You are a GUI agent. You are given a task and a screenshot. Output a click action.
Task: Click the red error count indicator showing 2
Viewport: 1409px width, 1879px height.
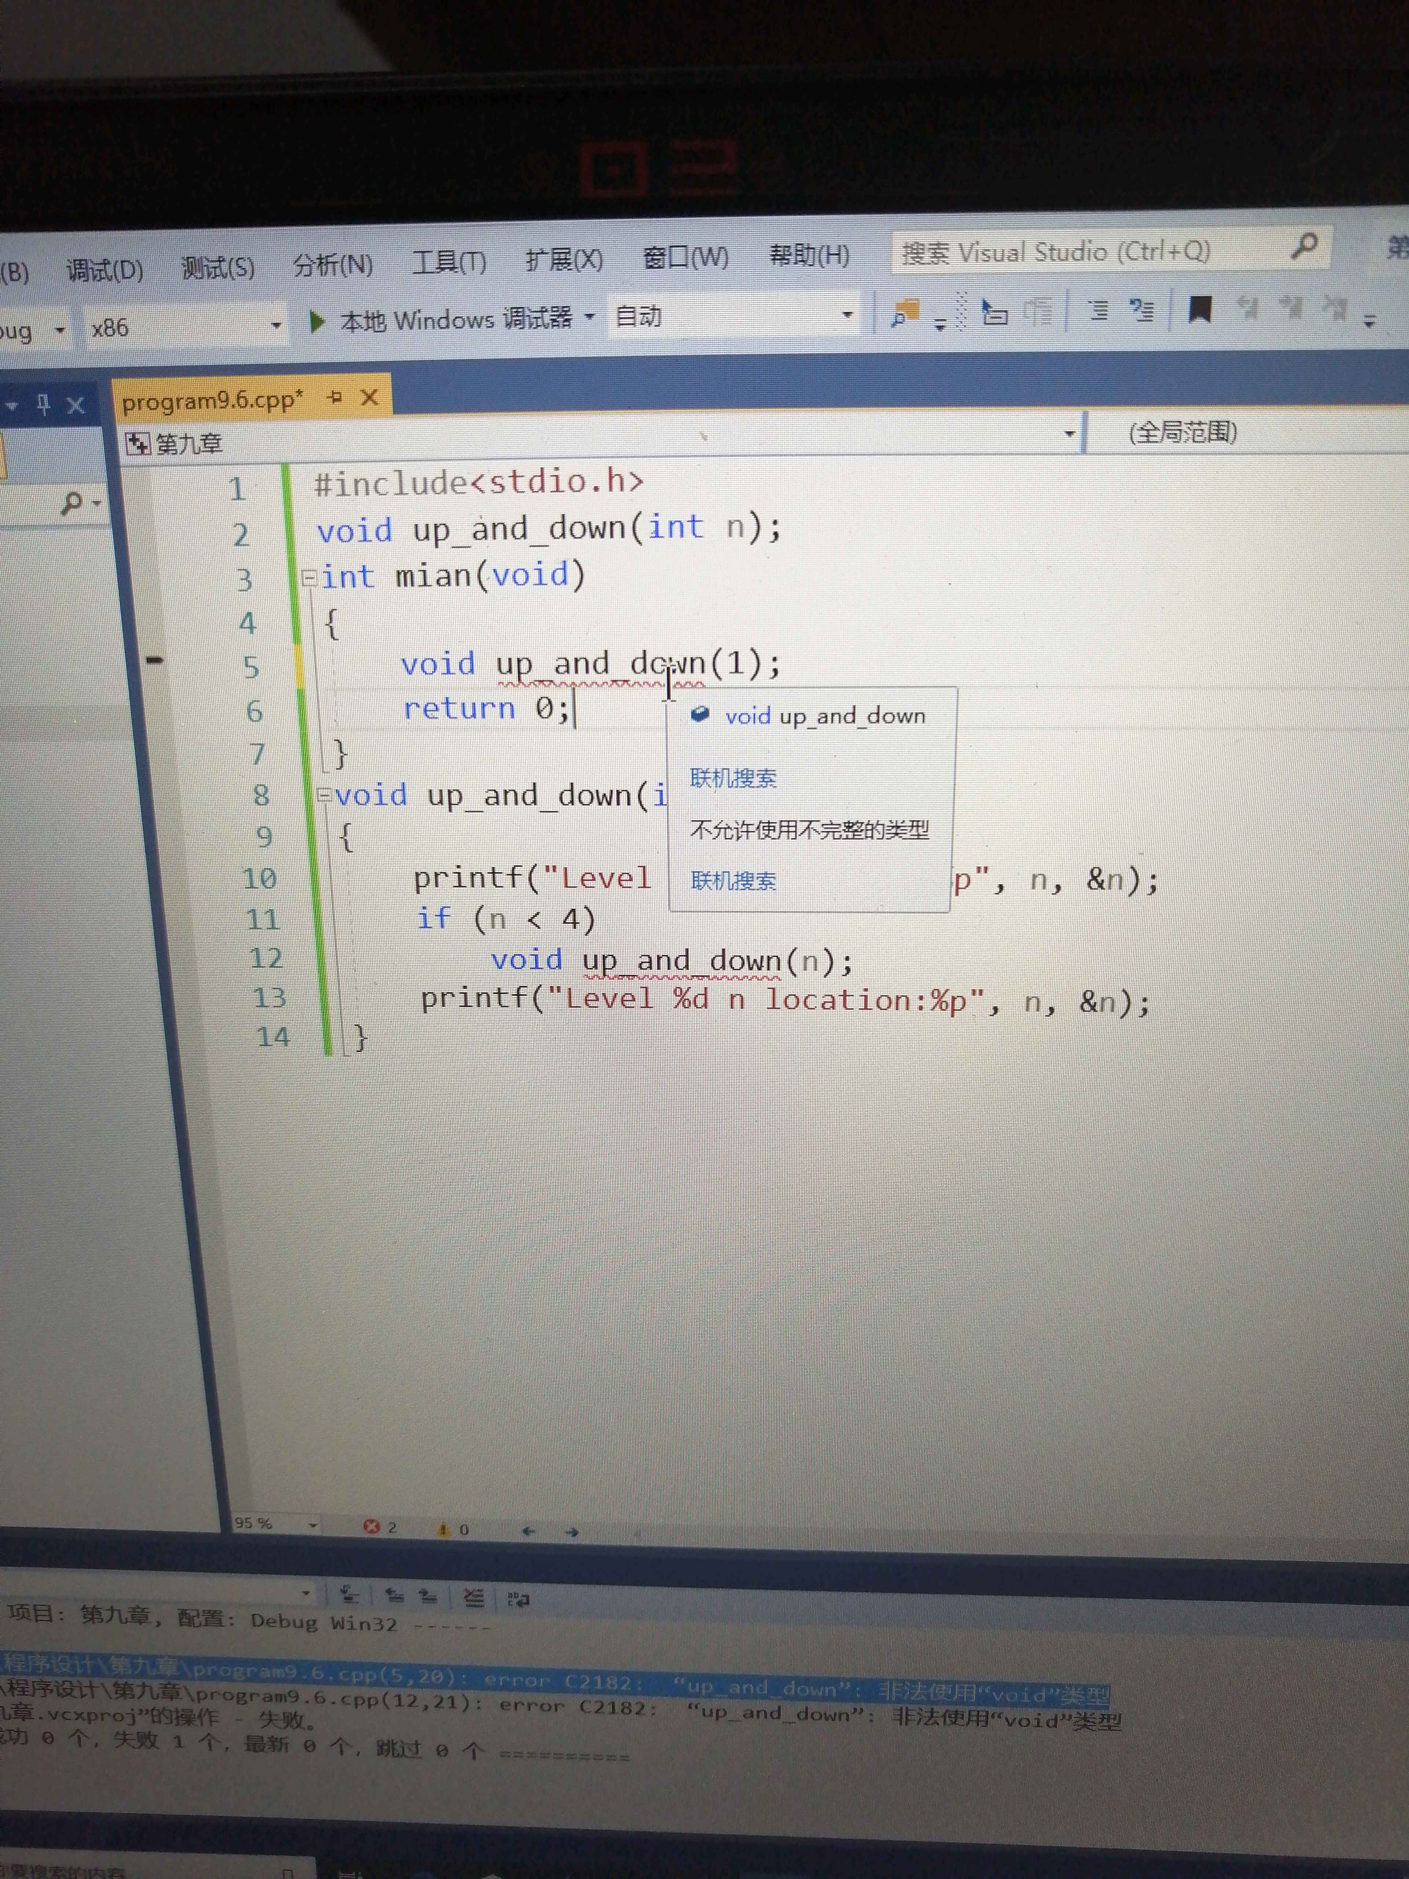click(x=380, y=1526)
